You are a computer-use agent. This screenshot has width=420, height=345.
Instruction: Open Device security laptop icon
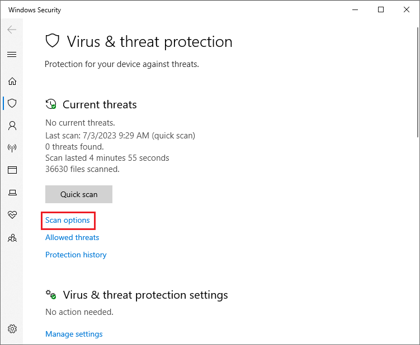point(12,193)
